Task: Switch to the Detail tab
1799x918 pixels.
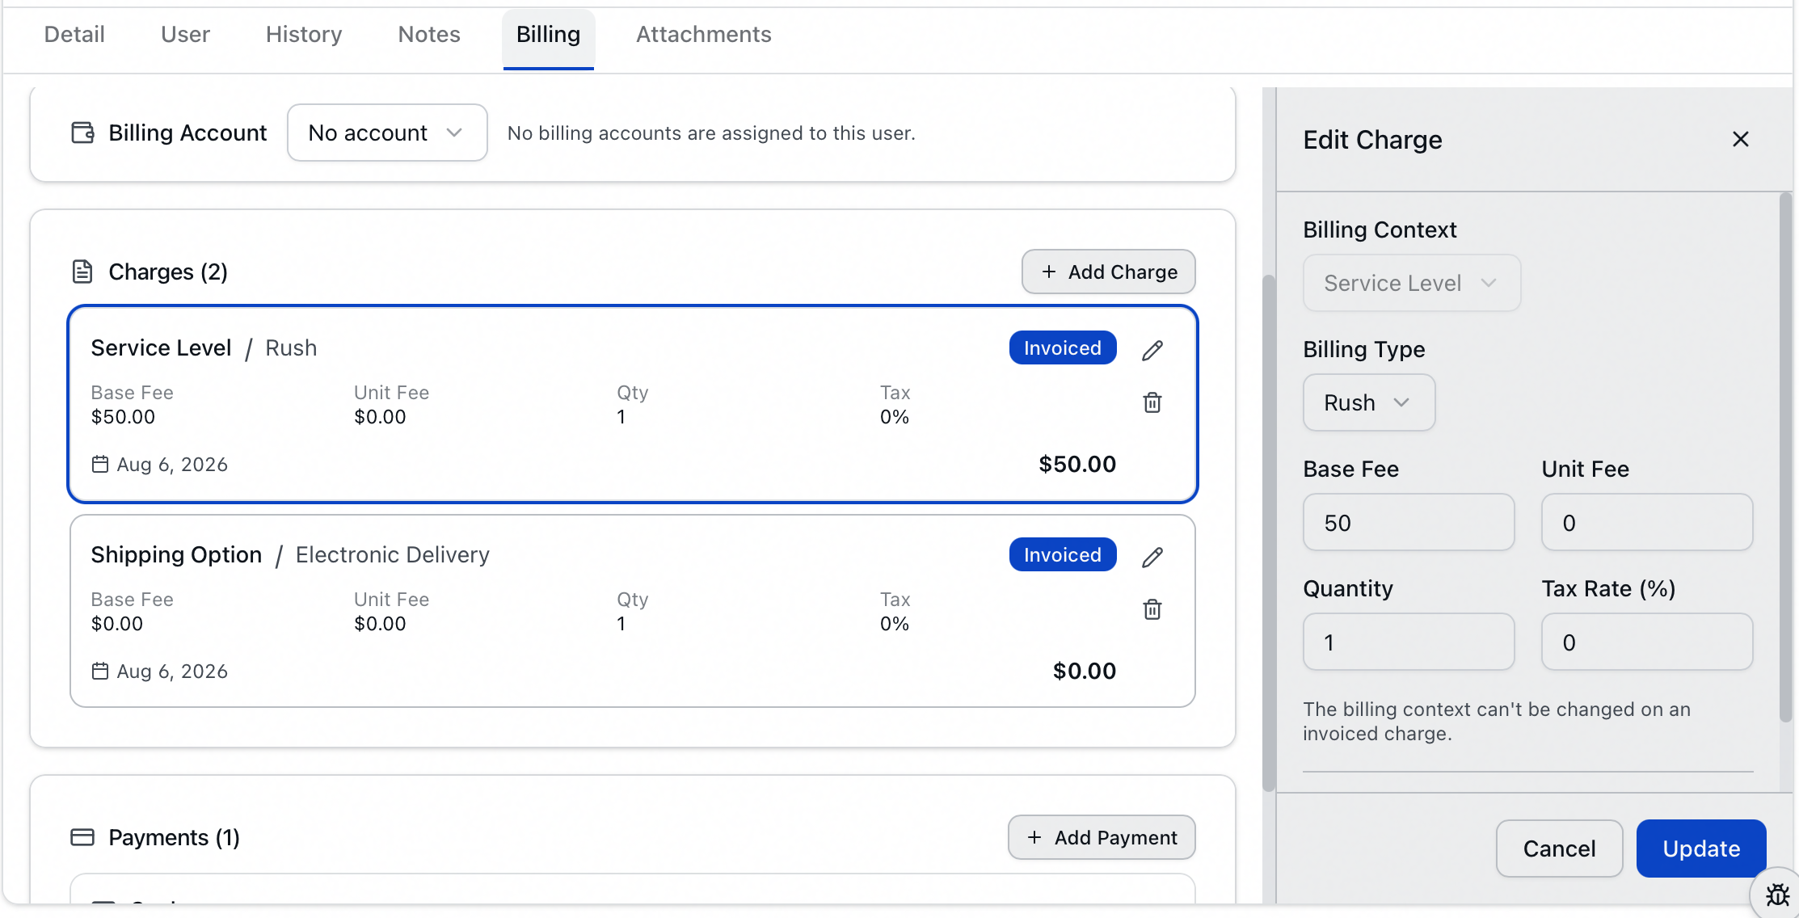Action: [74, 34]
